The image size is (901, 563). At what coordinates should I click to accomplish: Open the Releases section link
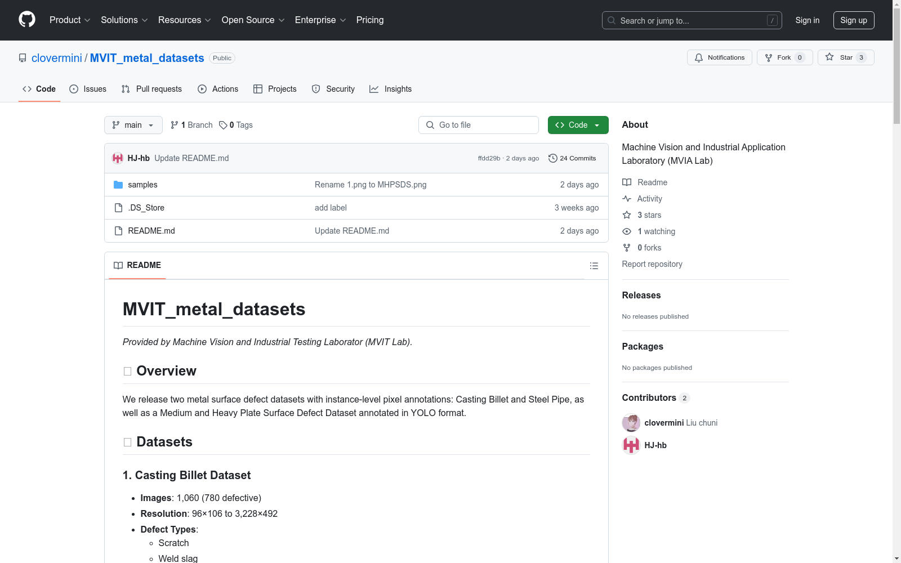pyautogui.click(x=641, y=295)
